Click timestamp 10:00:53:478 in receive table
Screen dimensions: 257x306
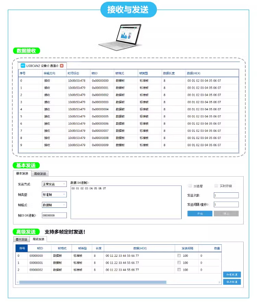tap(77, 80)
